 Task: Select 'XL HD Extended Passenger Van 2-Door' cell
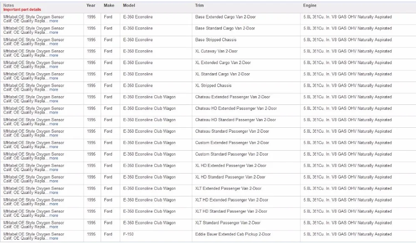(x=231, y=166)
